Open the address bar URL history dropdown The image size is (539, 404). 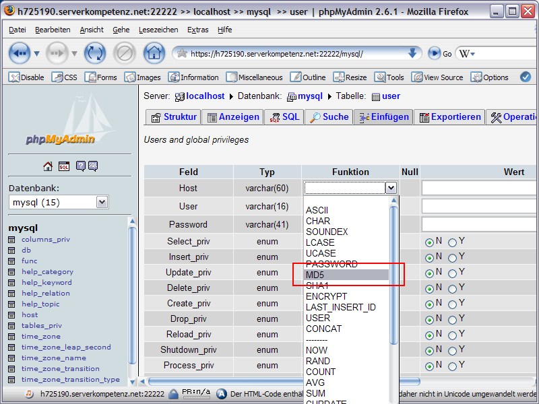pos(412,53)
